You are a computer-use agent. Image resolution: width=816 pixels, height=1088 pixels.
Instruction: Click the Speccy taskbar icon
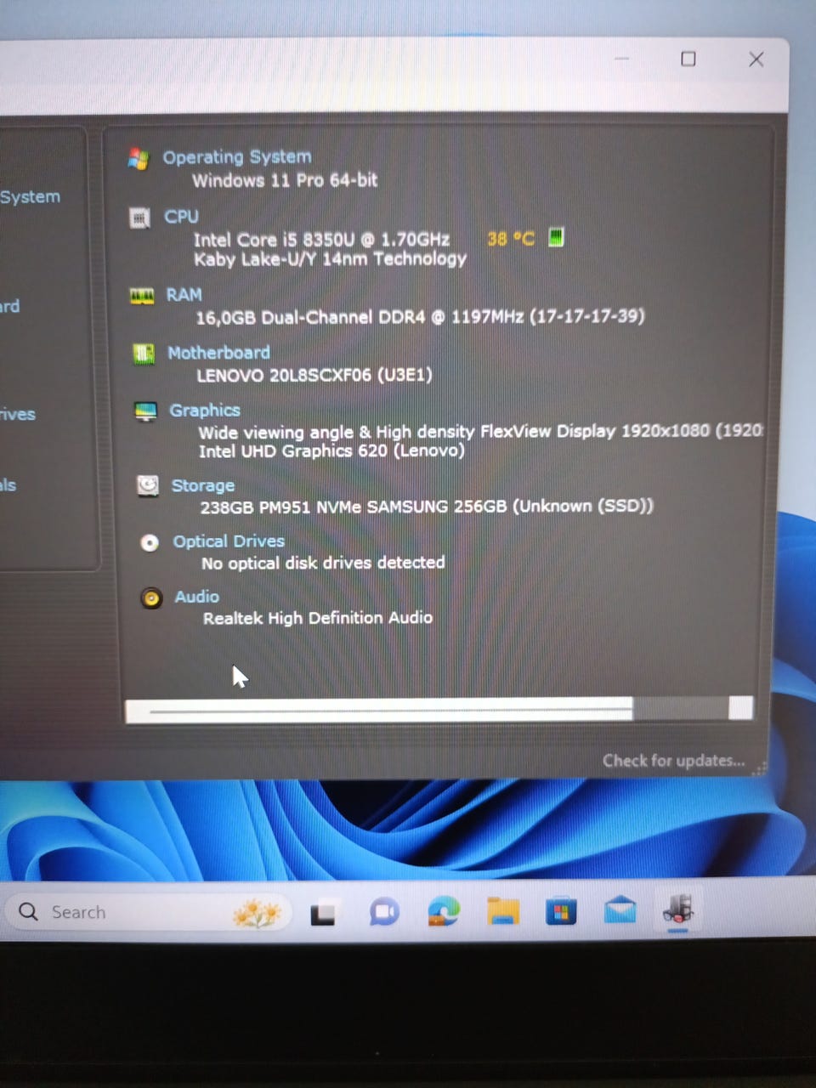pyautogui.click(x=677, y=910)
